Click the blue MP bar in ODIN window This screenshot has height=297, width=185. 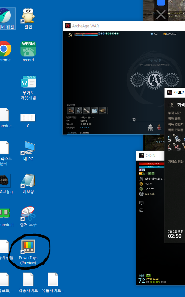[x=152, y=166]
